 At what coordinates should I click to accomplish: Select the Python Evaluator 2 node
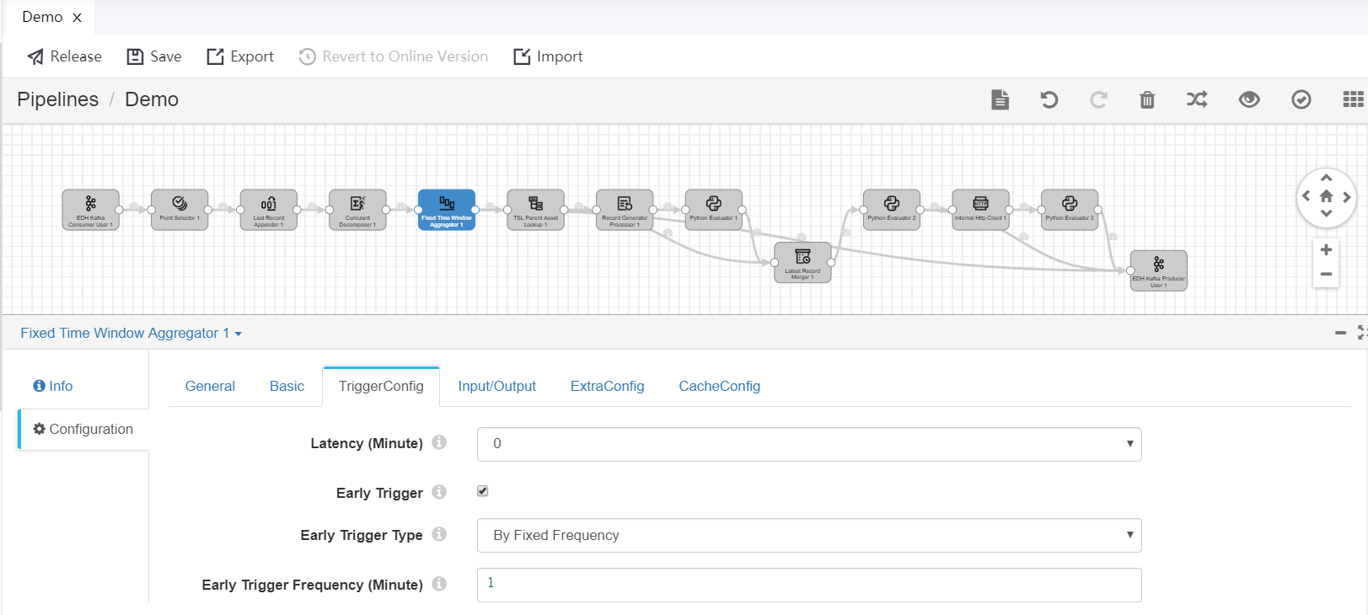892,210
